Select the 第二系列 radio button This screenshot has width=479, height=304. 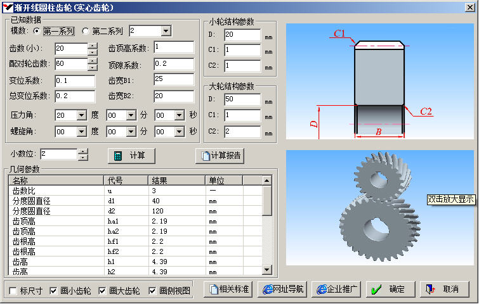click(86, 30)
